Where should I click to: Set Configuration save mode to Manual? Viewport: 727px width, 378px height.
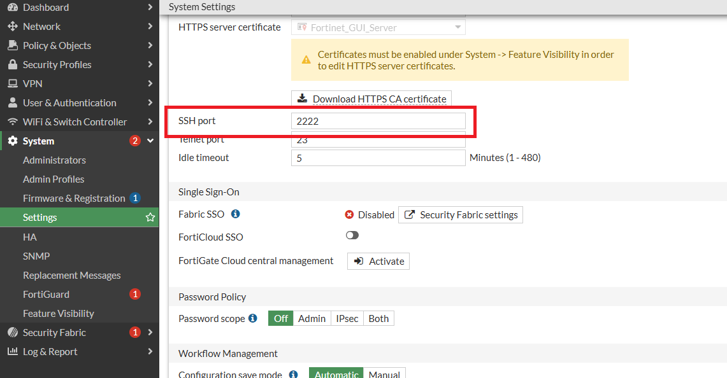(x=384, y=373)
